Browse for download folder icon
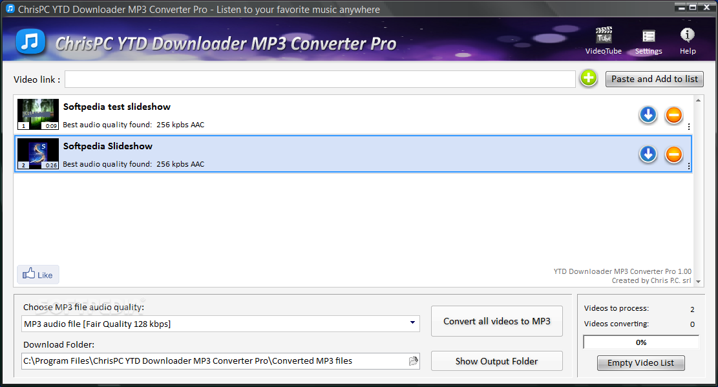 [413, 361]
